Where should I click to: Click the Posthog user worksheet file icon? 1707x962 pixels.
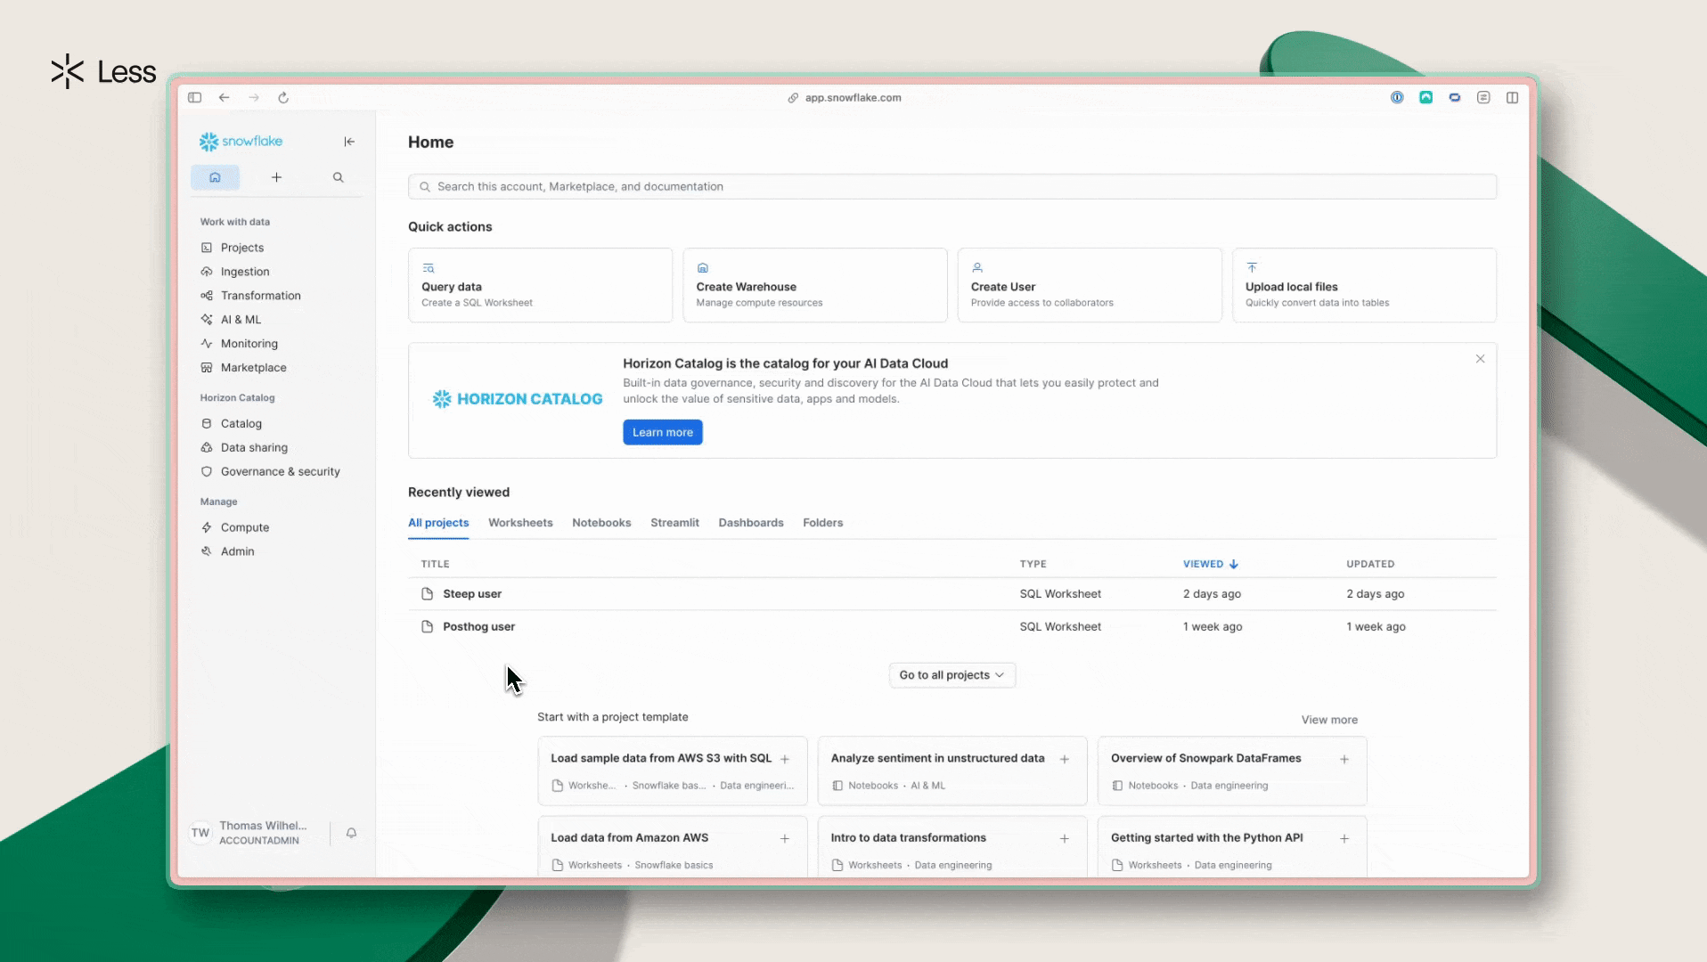tap(428, 627)
